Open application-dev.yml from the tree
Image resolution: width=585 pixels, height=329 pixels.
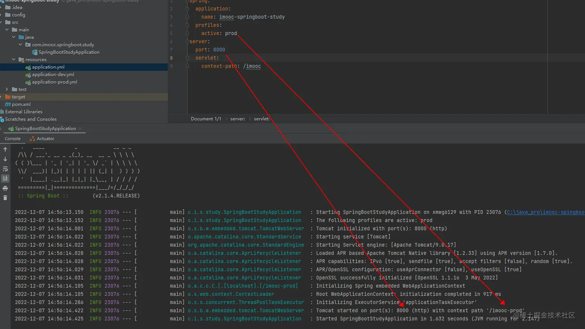tap(53, 74)
